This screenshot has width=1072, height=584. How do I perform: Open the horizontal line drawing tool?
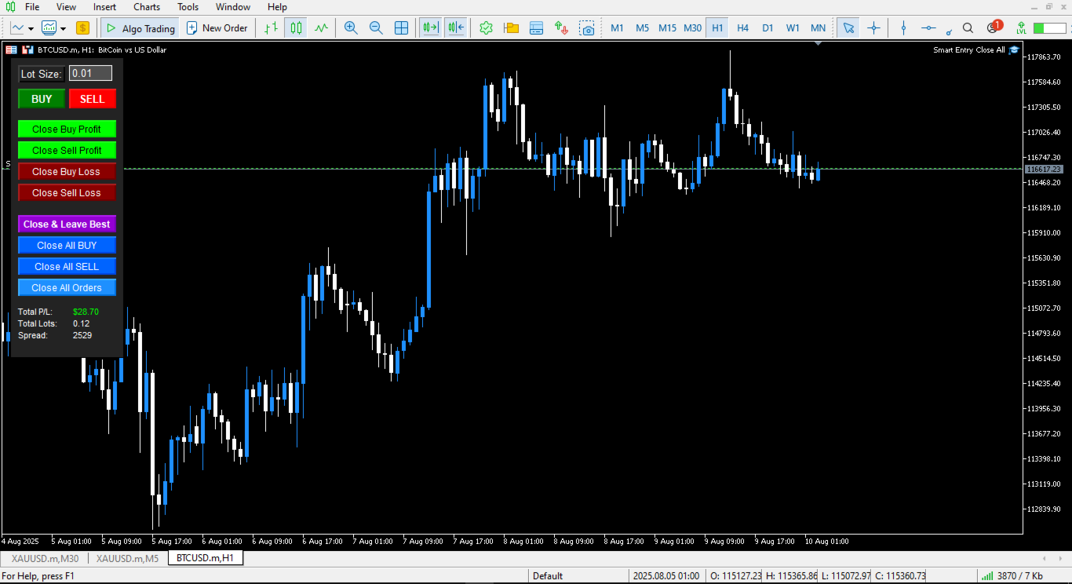click(x=928, y=27)
